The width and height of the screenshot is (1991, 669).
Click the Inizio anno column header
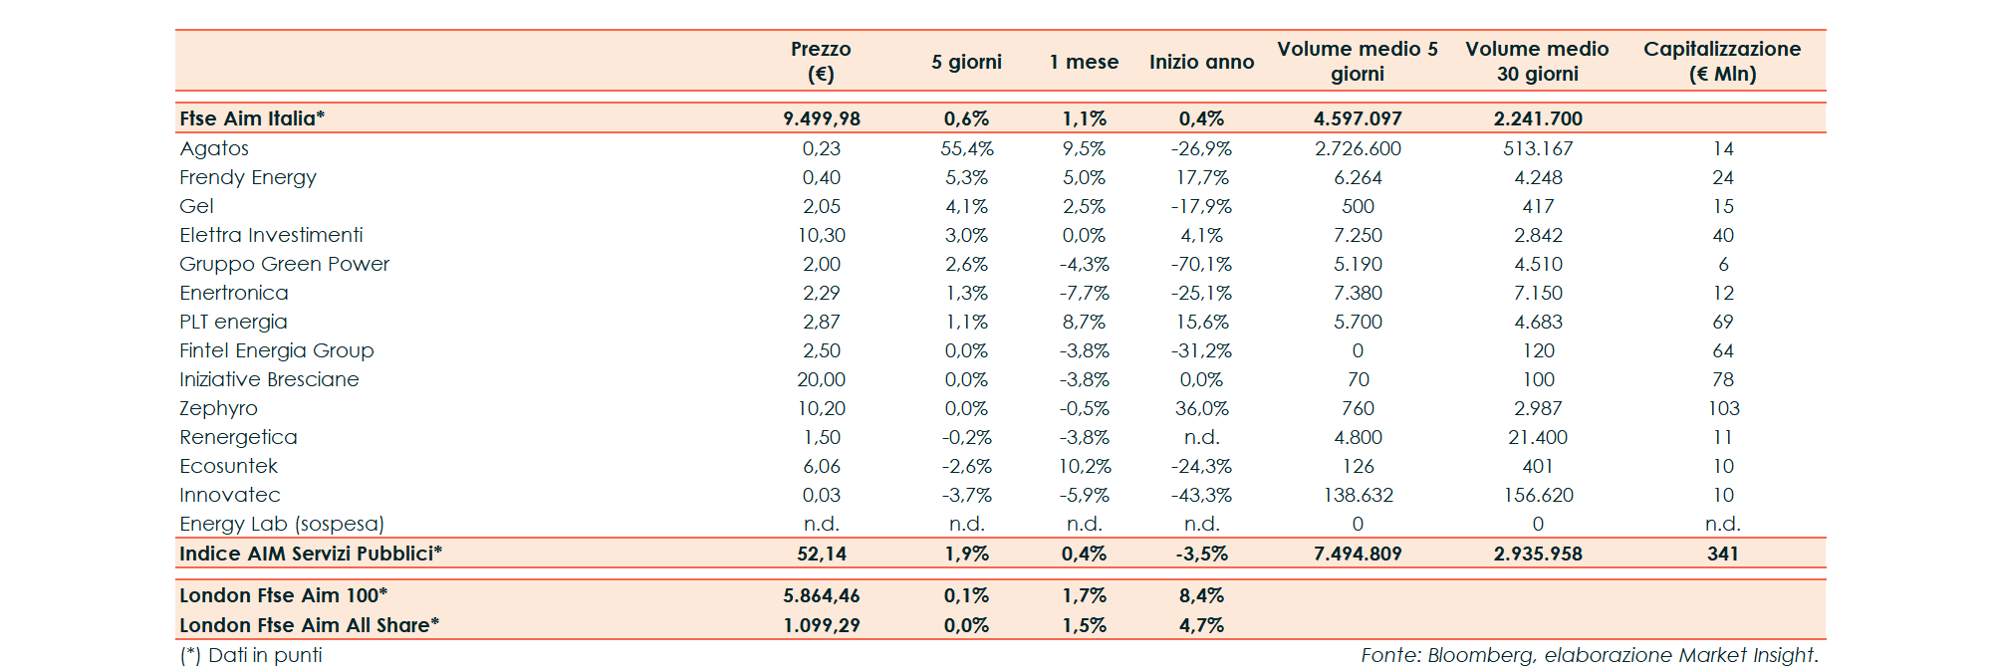pos(1201,62)
